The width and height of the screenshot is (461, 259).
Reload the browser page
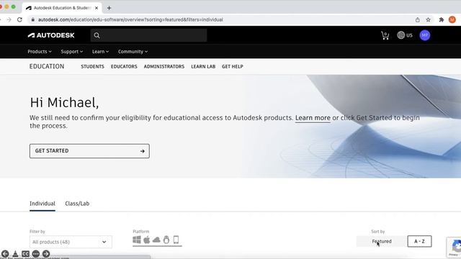(19, 19)
